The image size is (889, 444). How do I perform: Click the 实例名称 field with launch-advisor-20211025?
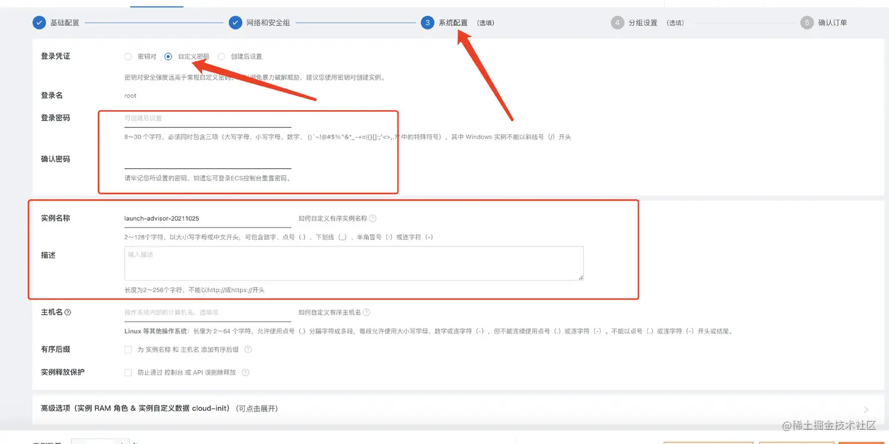tap(208, 218)
